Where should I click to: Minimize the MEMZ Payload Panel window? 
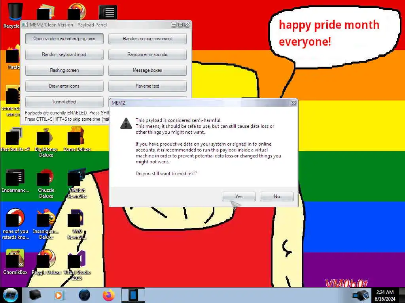pyautogui.click(x=174, y=25)
